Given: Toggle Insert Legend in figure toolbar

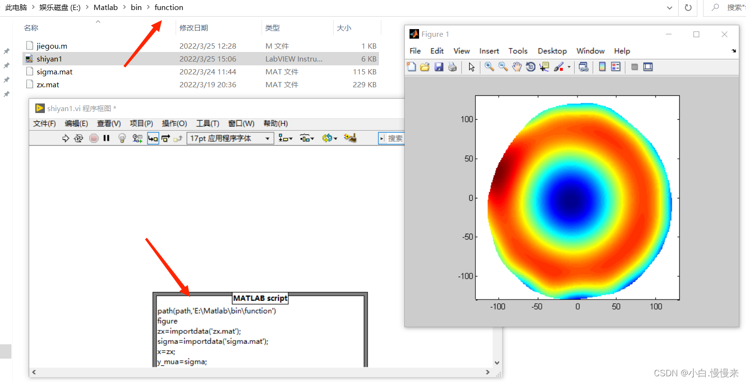Looking at the screenshot, I should click(616, 67).
